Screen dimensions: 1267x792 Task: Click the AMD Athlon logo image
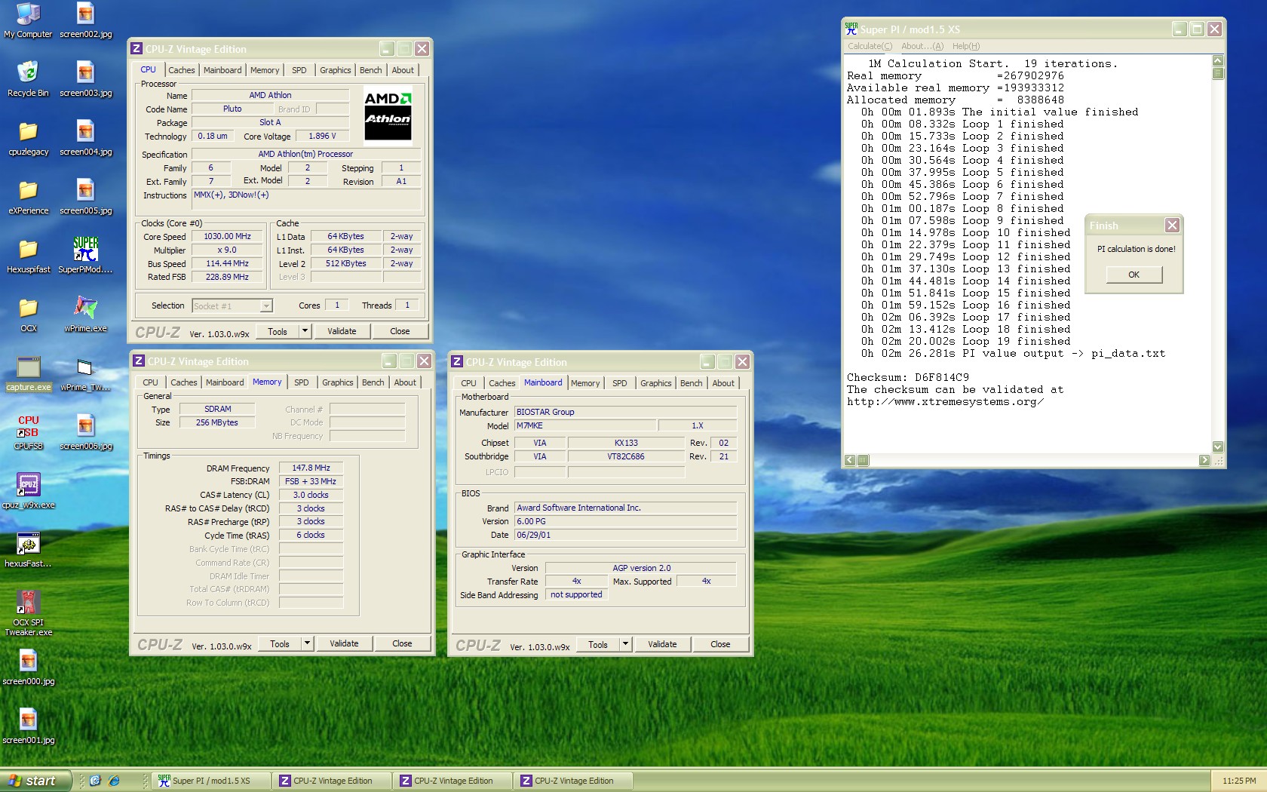[x=388, y=115]
